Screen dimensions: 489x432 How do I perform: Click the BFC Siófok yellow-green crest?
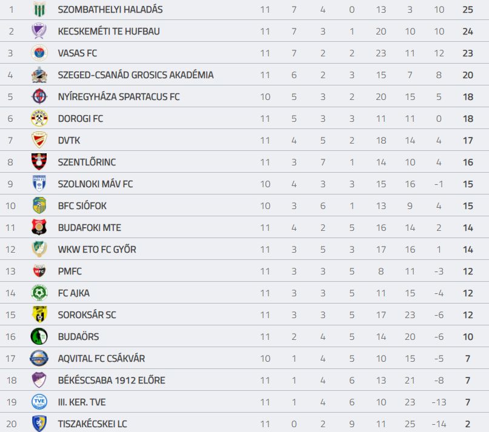tap(39, 205)
